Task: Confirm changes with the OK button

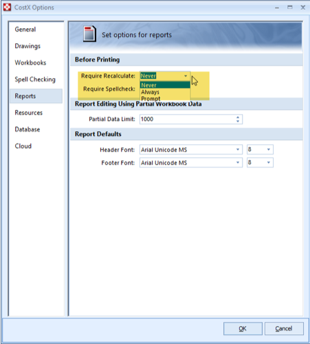Action: [x=243, y=329]
